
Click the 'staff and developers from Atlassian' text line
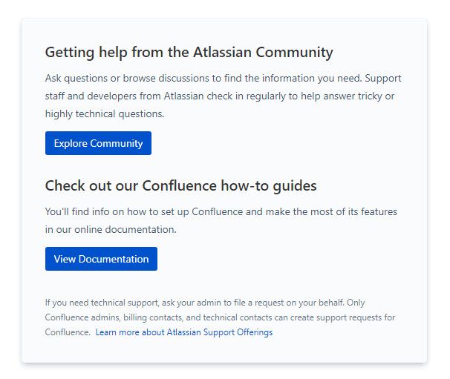220,96
